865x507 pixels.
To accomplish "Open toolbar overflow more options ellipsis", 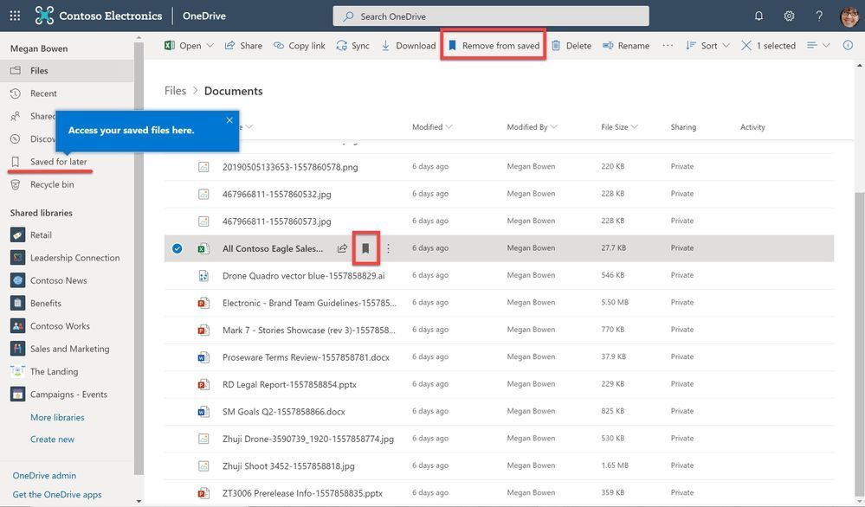I will [668, 45].
